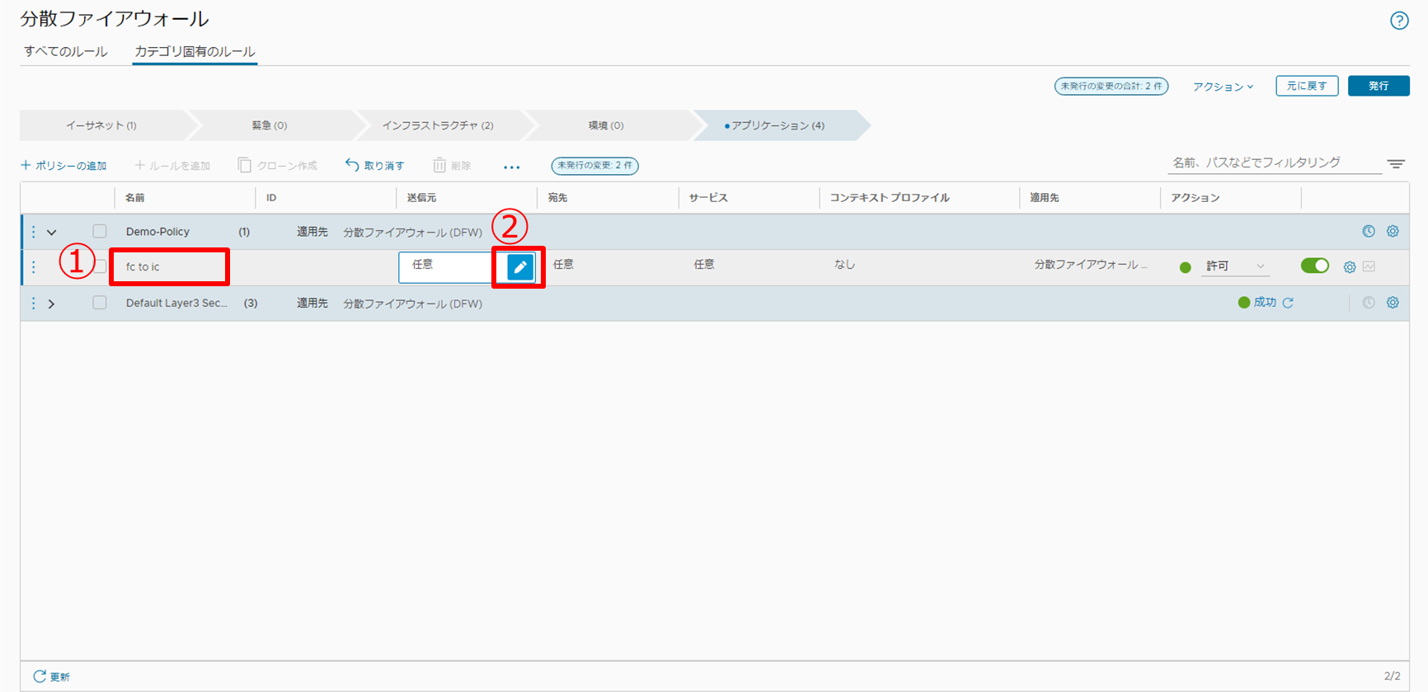Open the three-dot more actions menu
Screen dimensions: 1428x692
tap(511, 167)
